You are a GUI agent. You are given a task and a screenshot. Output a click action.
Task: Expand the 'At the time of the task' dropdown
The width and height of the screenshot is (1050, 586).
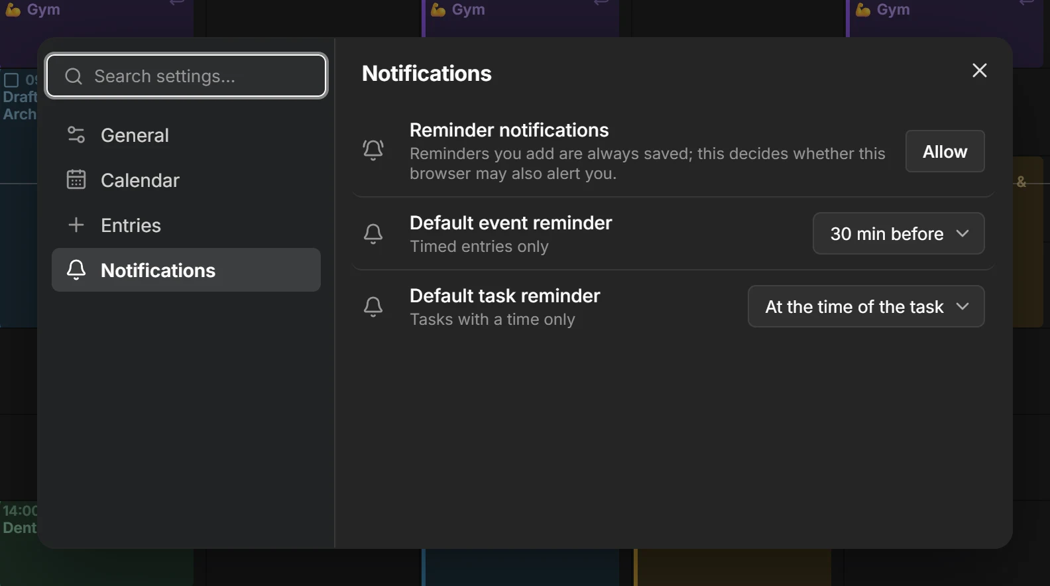pos(866,306)
